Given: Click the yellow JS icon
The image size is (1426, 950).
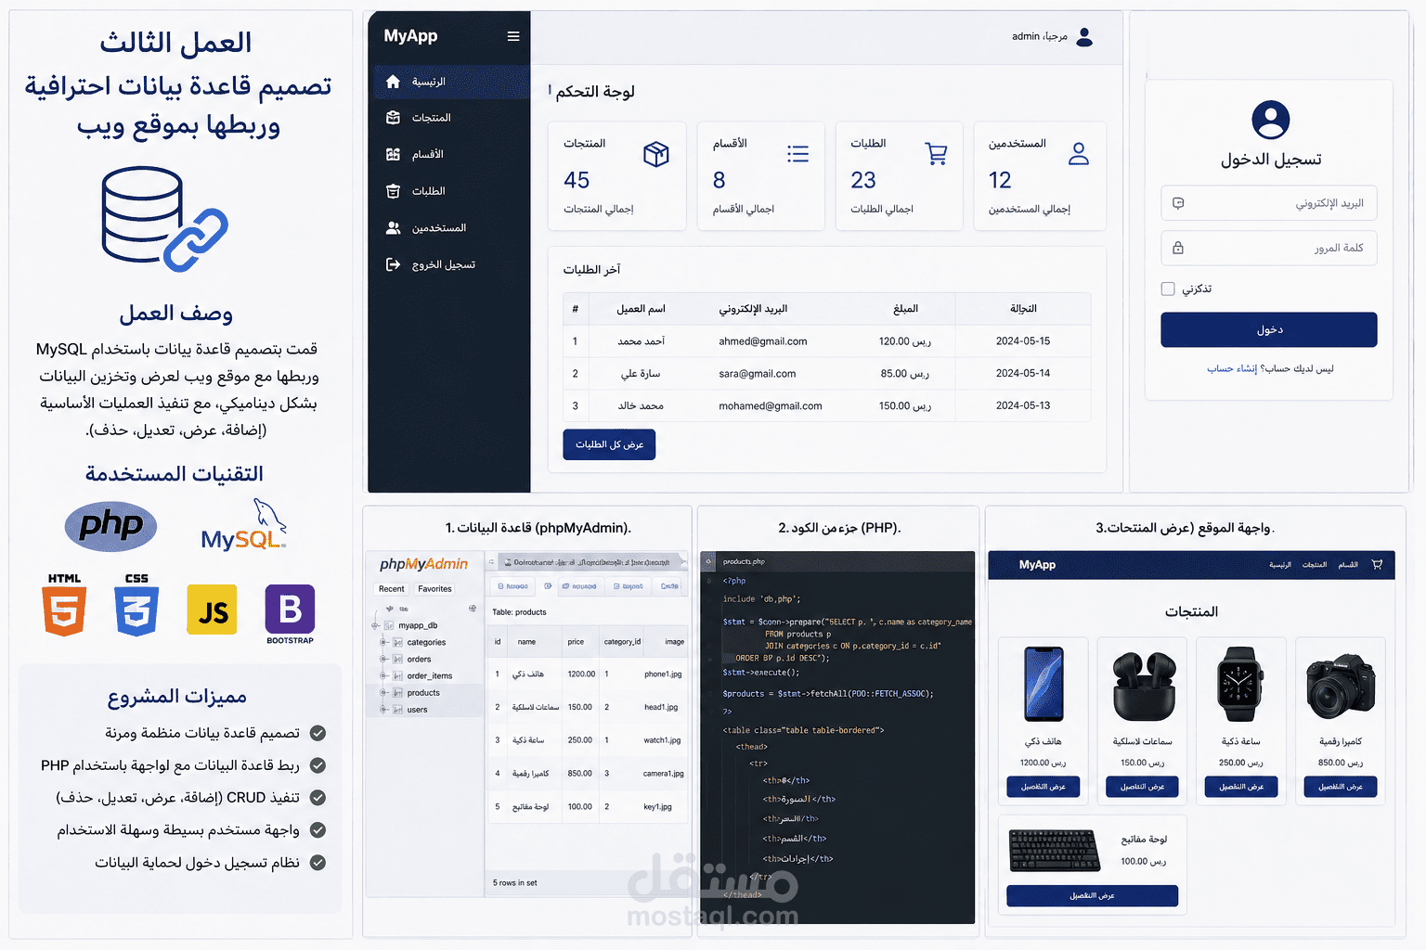Looking at the screenshot, I should (212, 610).
